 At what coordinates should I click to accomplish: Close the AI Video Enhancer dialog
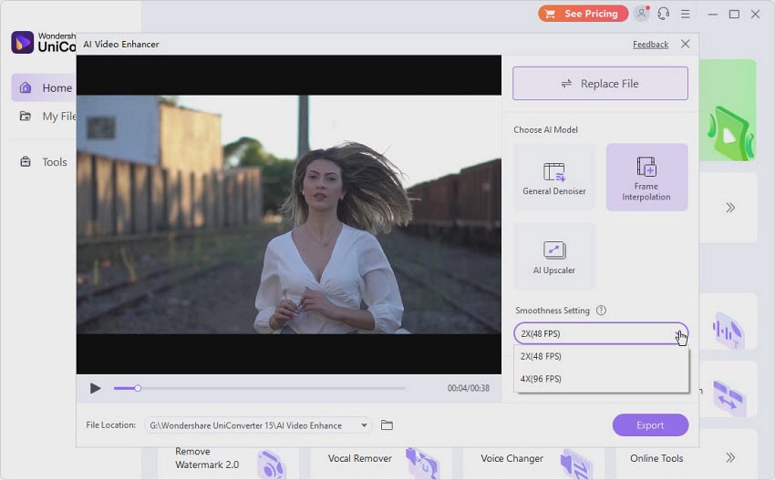[x=685, y=44]
